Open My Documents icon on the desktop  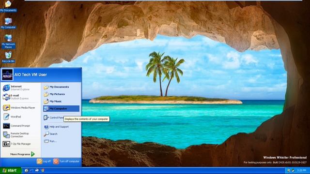[8, 6]
